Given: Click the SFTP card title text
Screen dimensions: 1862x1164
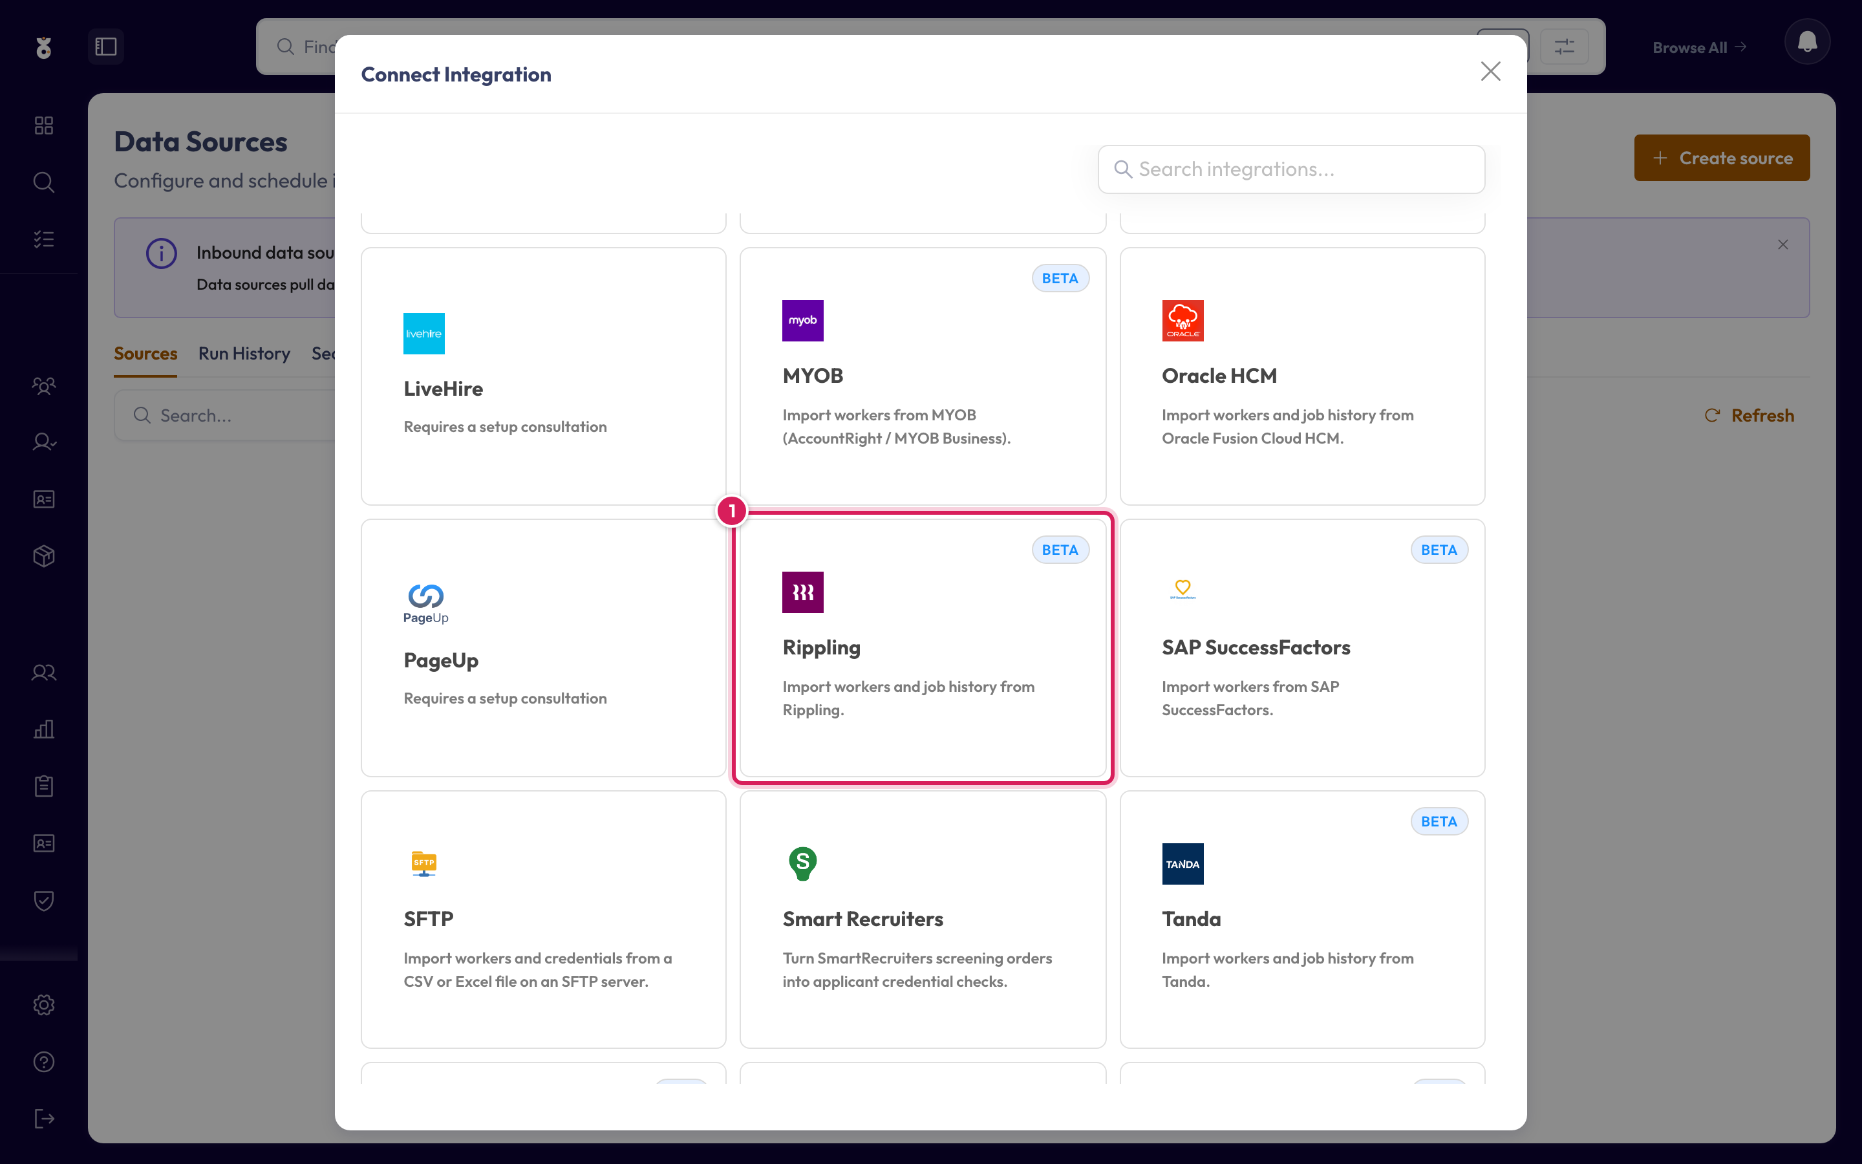Looking at the screenshot, I should coord(429,919).
